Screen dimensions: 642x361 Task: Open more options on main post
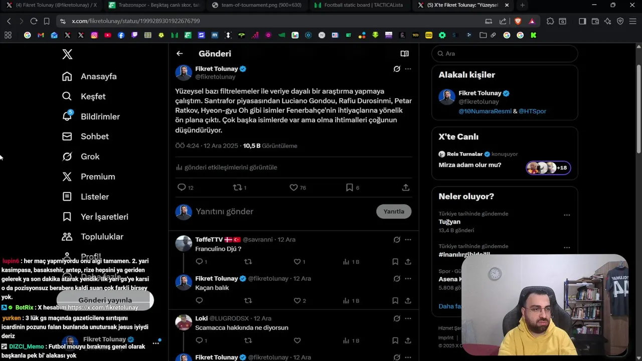(408, 69)
